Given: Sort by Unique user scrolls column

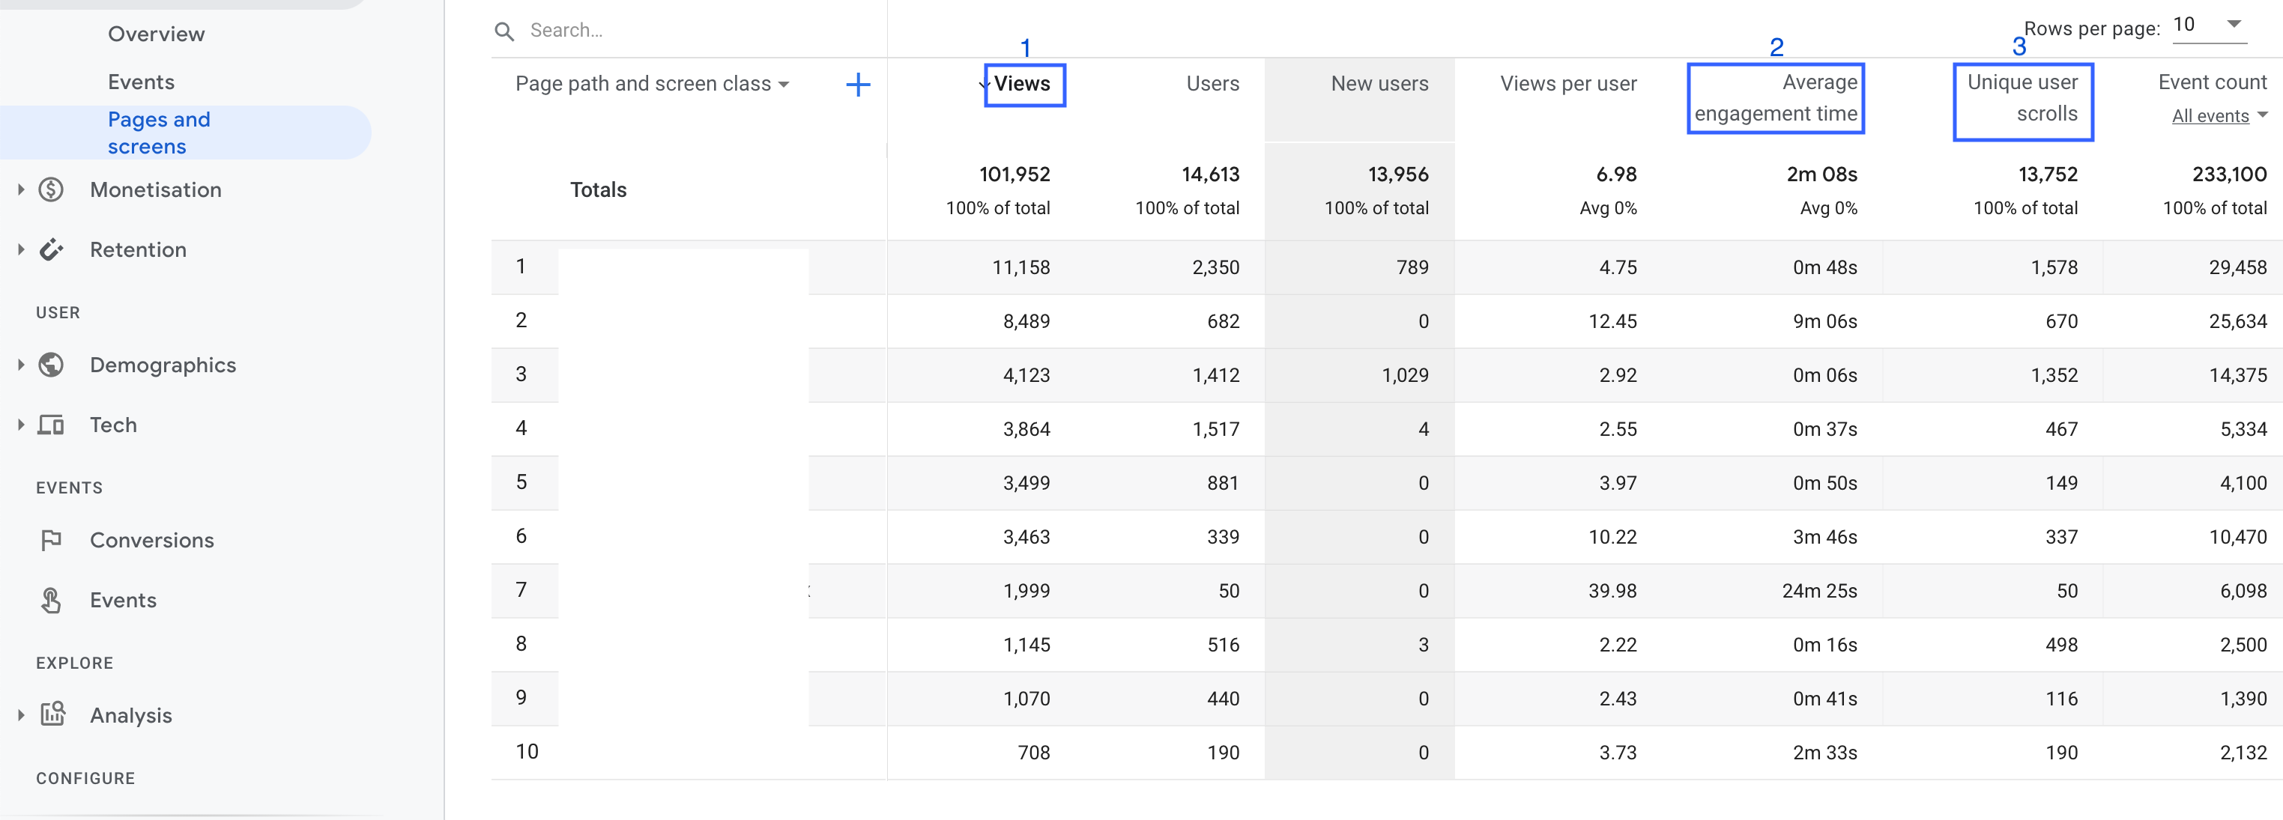Looking at the screenshot, I should tap(2022, 97).
